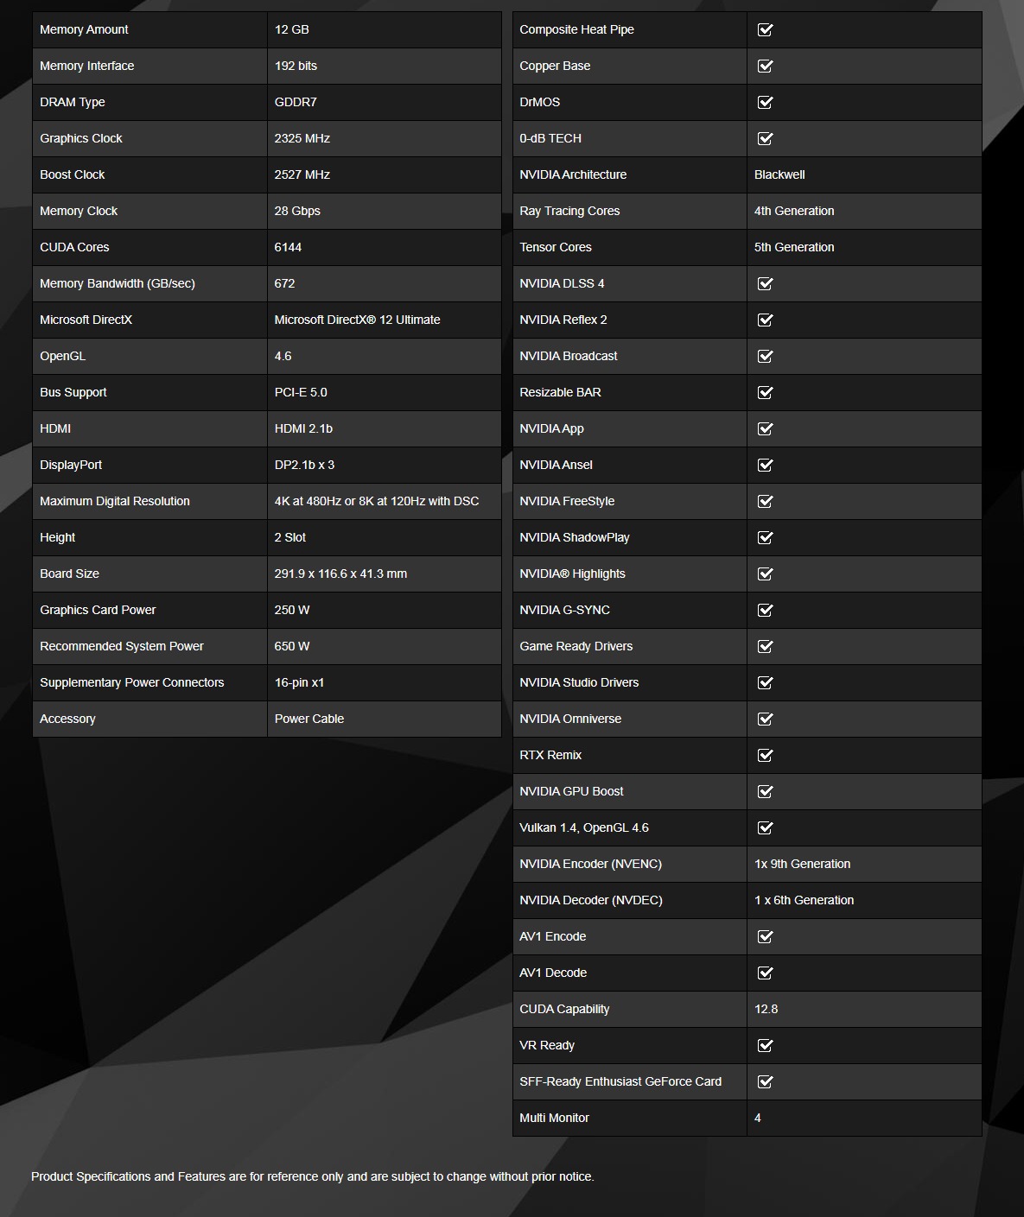Image resolution: width=1024 pixels, height=1217 pixels.
Task: Click the 0-dB TECH checkmark icon
Action: tap(765, 138)
